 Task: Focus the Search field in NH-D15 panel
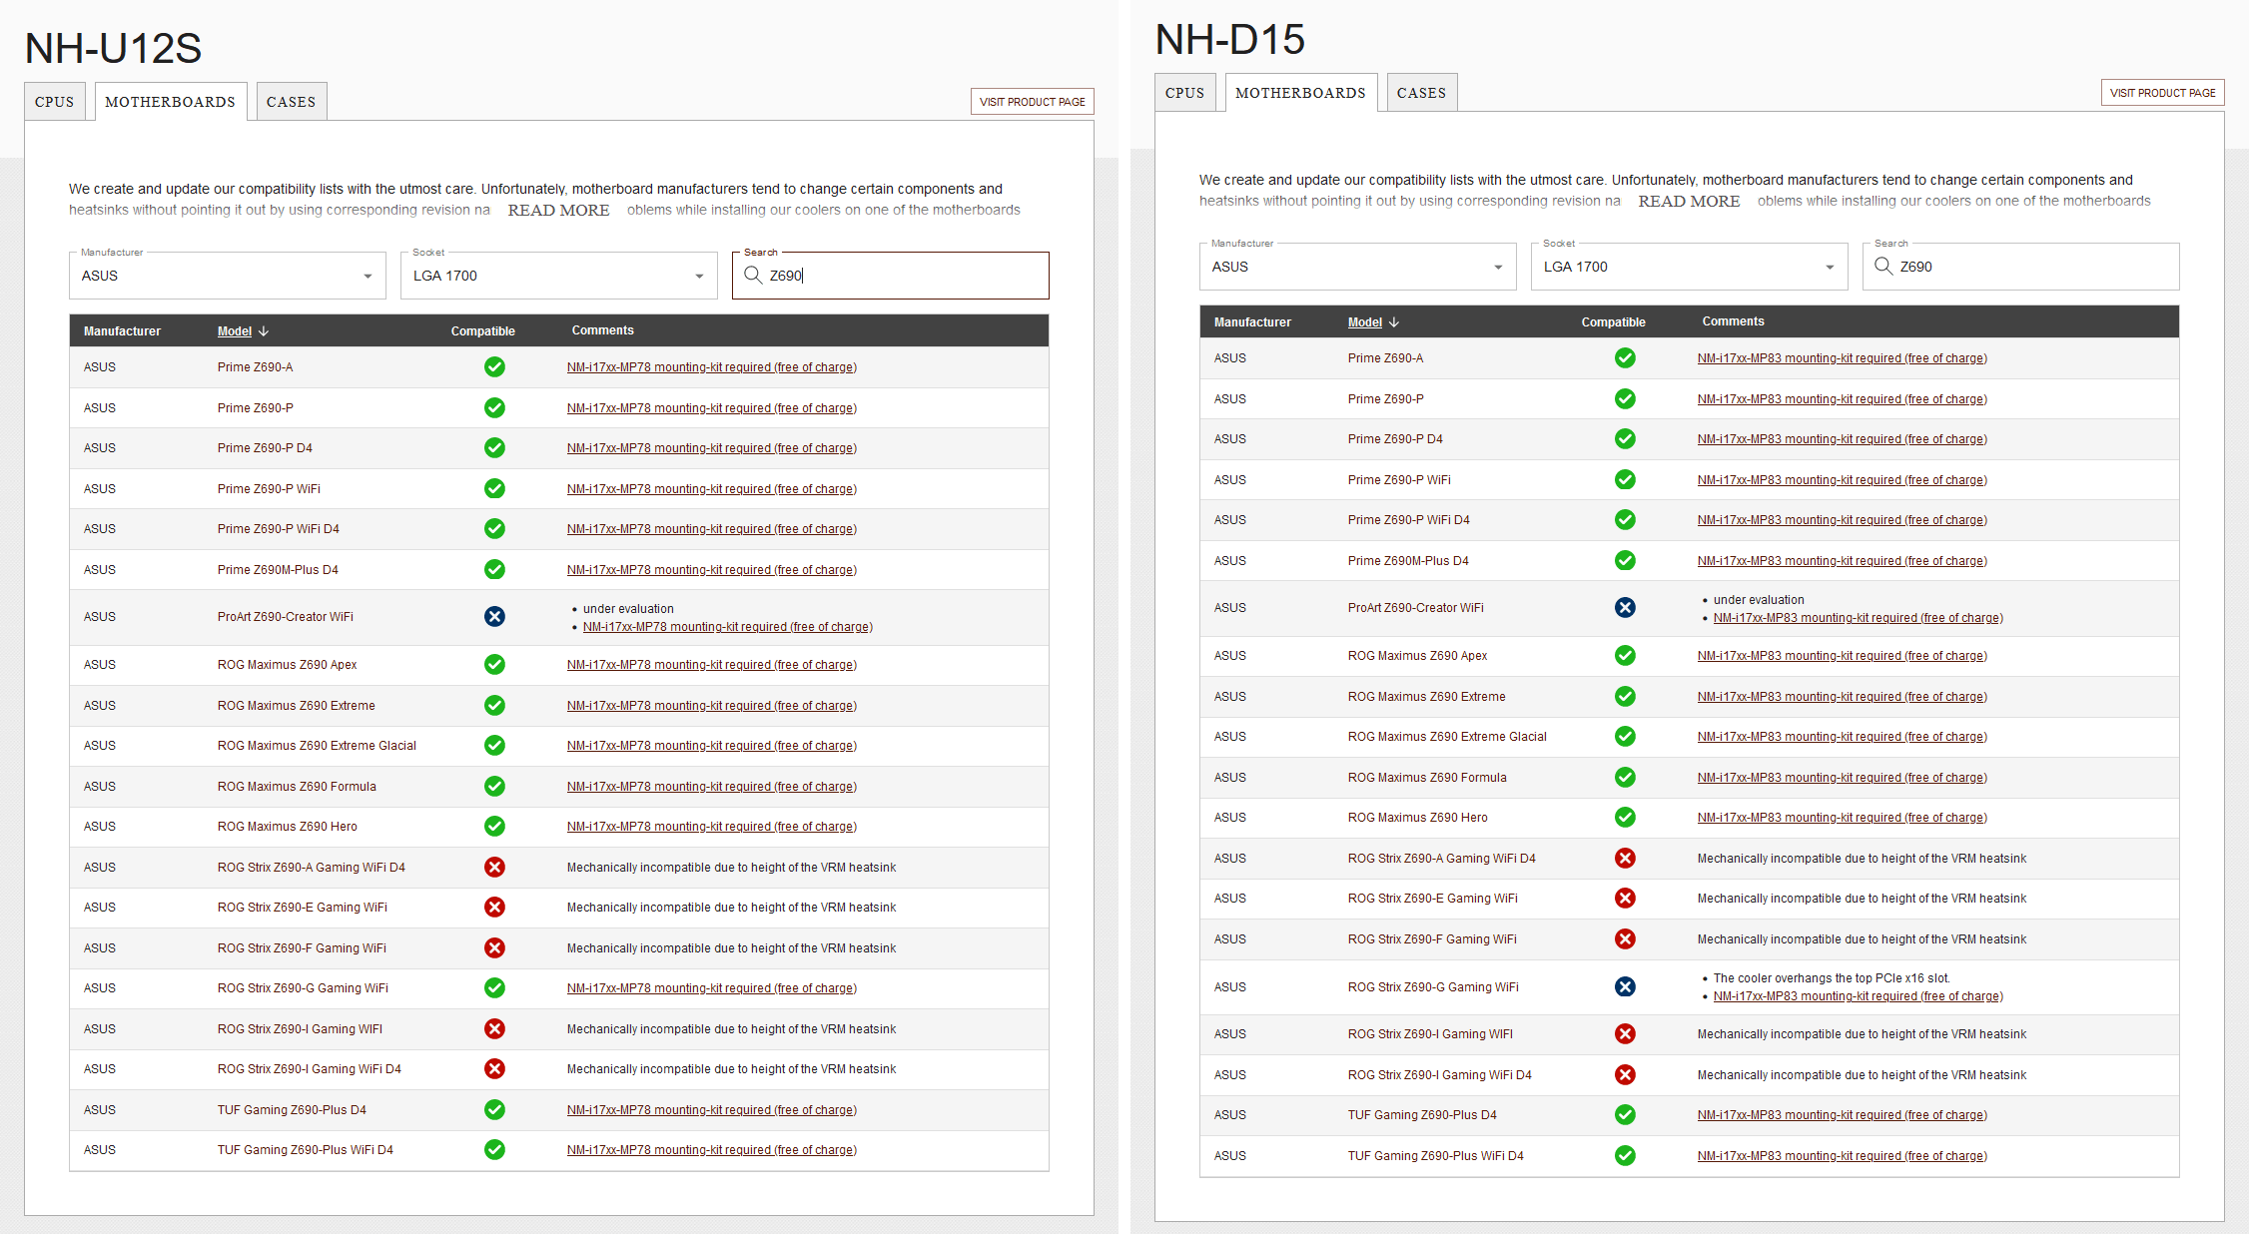tap(2021, 267)
